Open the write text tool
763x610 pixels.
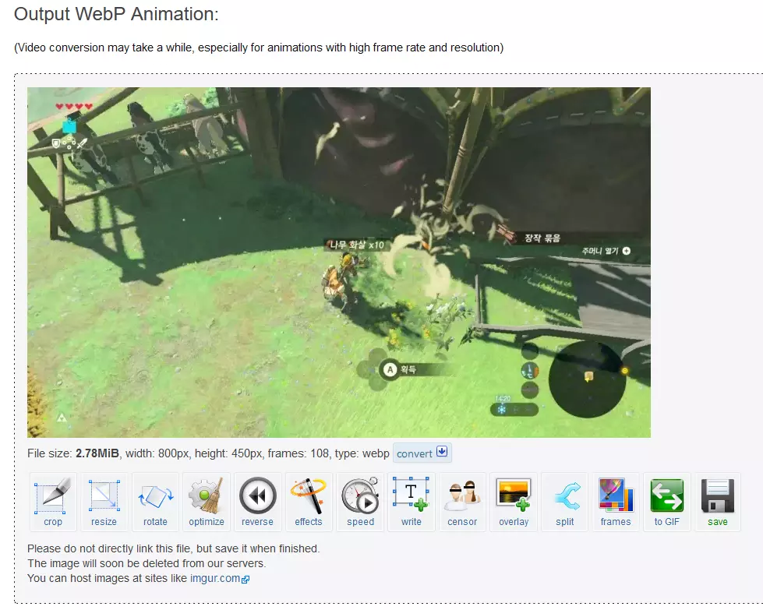[x=412, y=502]
